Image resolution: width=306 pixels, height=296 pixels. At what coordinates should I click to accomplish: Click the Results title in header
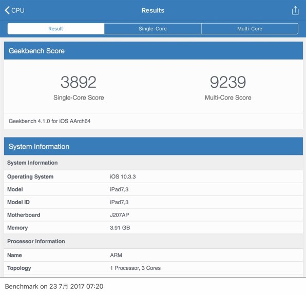click(x=153, y=10)
